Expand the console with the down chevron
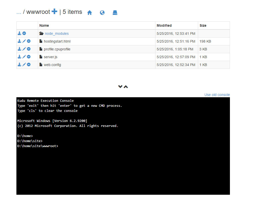Viewport: 264px width, 197px height. 120,86
